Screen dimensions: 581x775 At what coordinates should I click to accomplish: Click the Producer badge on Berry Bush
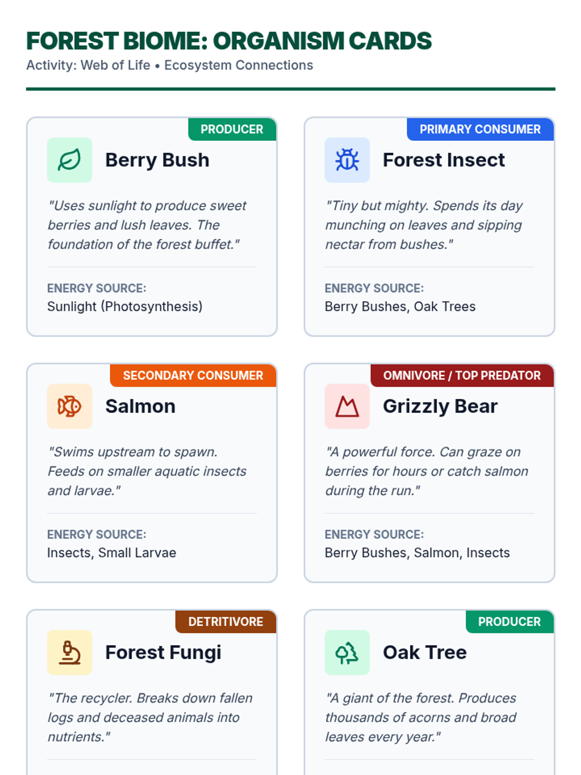tap(231, 129)
